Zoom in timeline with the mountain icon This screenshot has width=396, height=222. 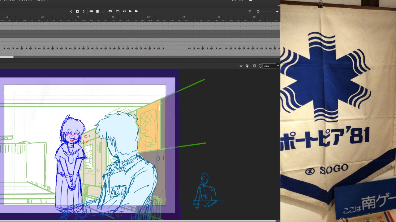coord(277,11)
